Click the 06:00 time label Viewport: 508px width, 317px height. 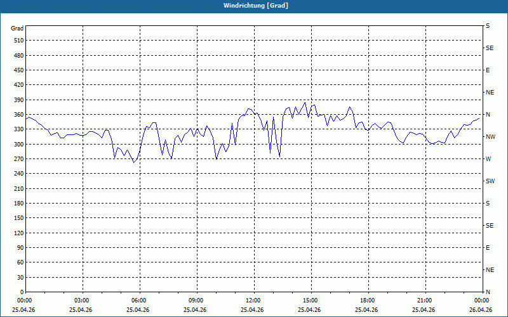tap(138, 301)
